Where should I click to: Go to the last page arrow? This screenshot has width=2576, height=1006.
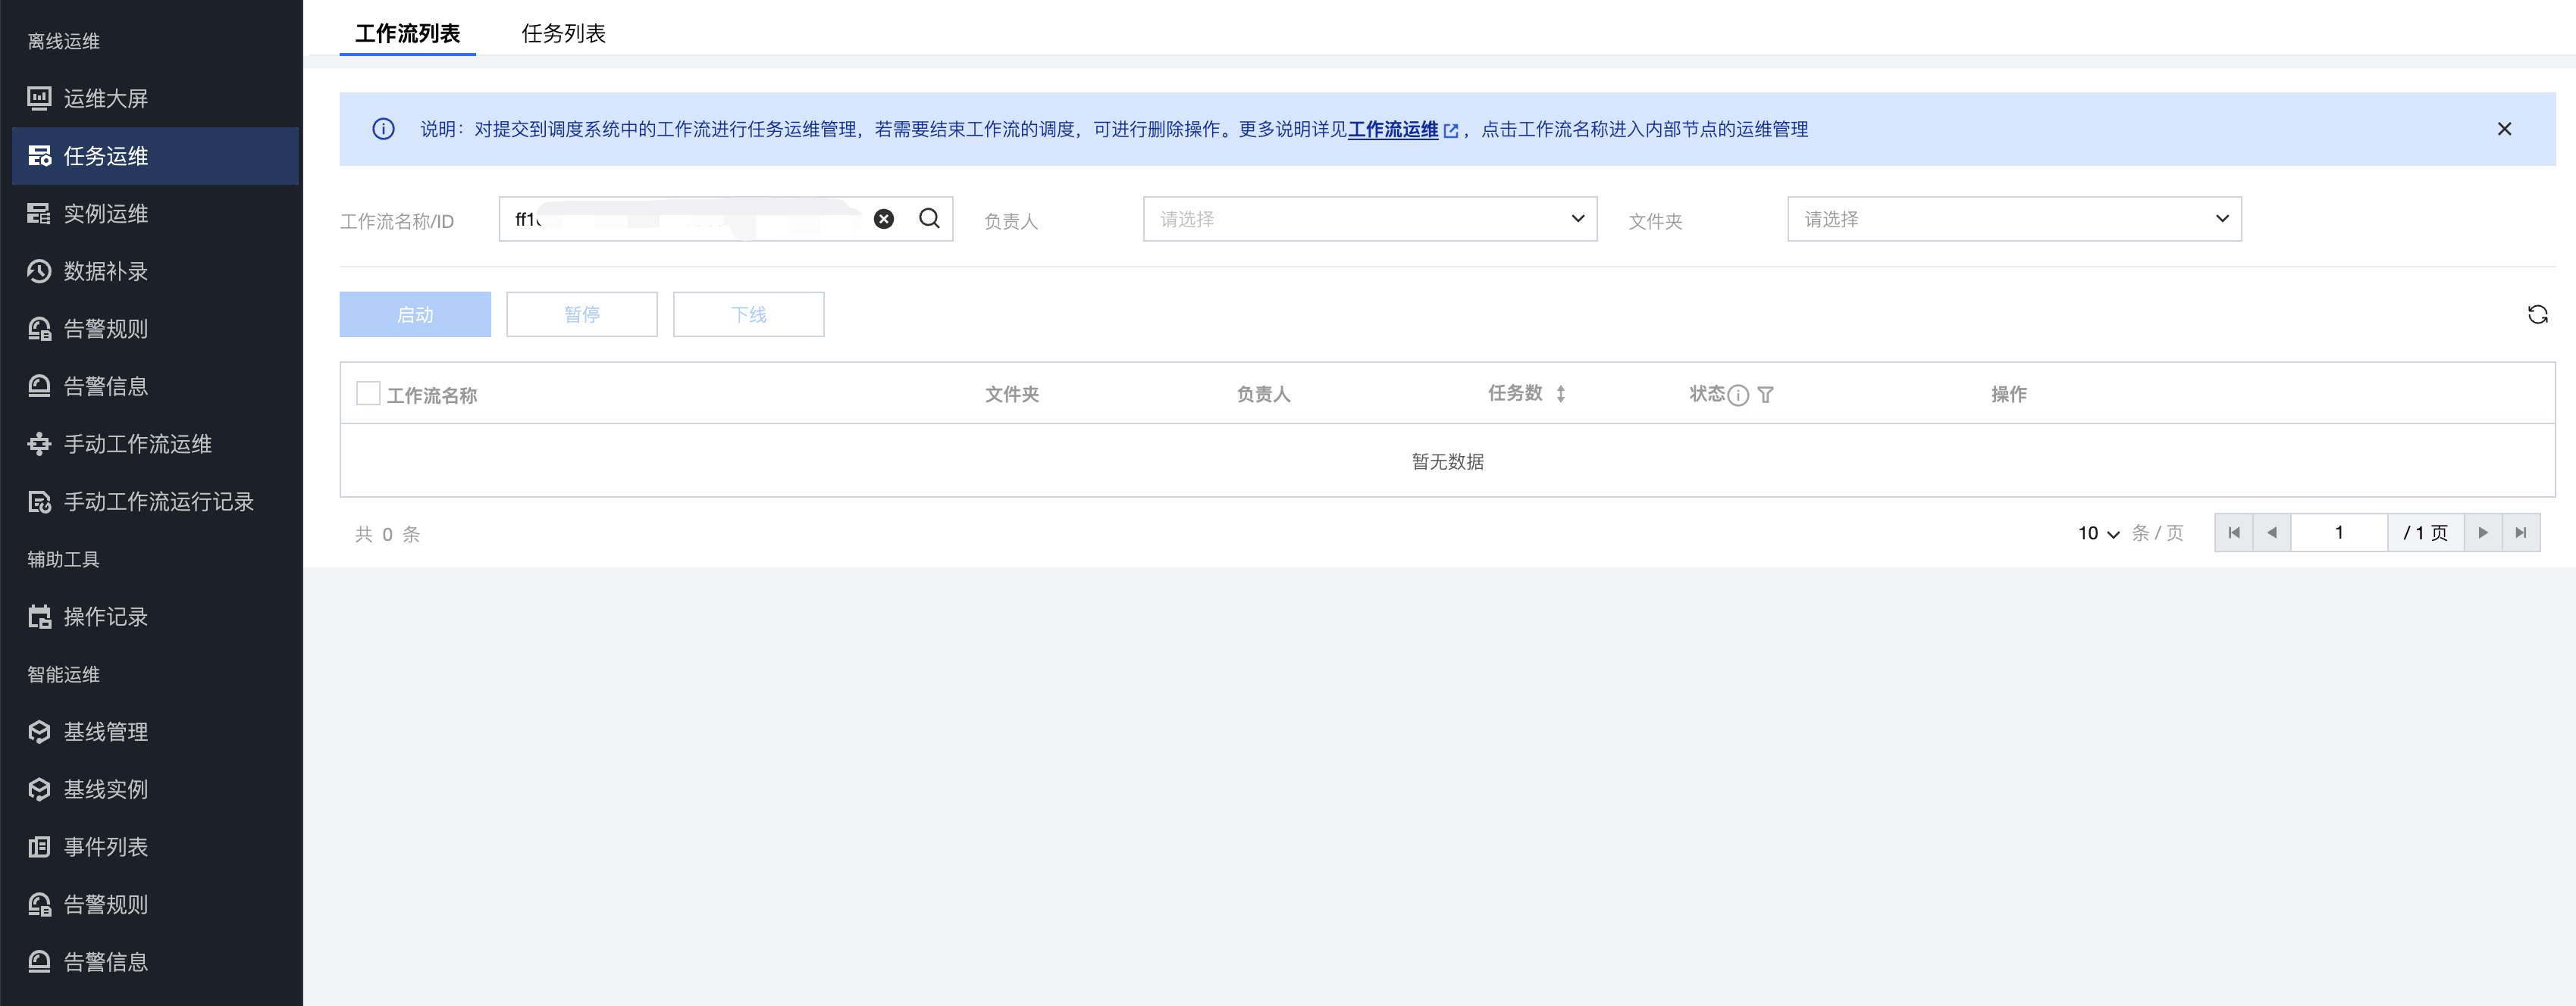click(x=2520, y=533)
